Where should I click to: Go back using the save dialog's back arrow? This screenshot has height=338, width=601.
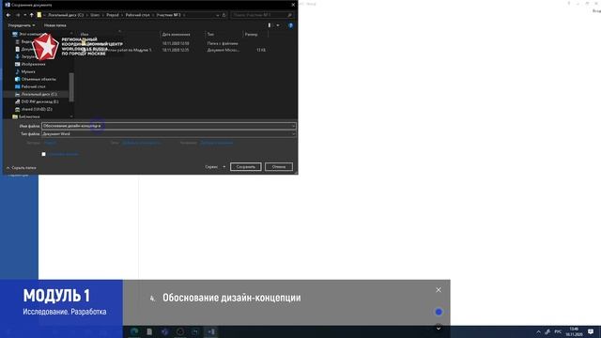tap(8, 15)
